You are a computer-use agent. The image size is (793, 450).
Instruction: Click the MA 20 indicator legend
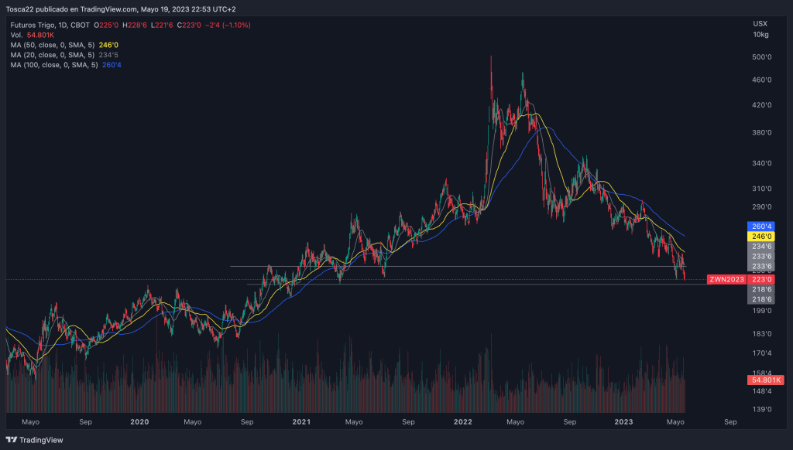(x=54, y=55)
